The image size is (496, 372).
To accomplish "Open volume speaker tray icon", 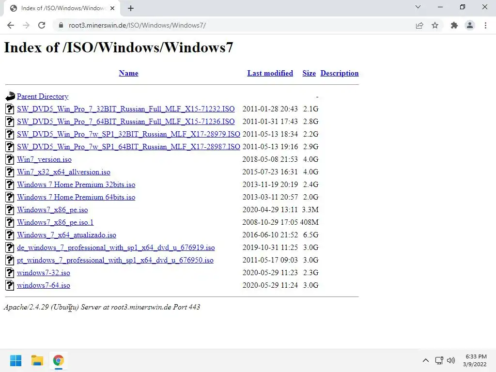I will pyautogui.click(x=451, y=360).
